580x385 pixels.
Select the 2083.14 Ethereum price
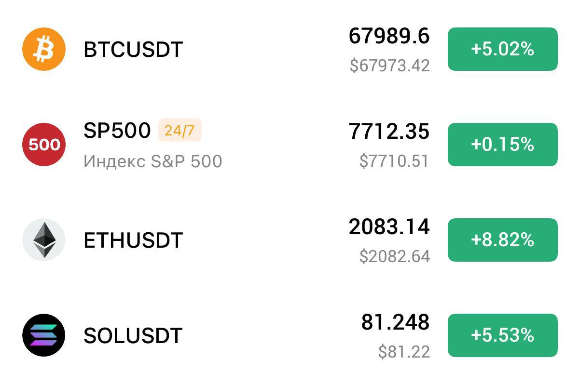tap(389, 227)
